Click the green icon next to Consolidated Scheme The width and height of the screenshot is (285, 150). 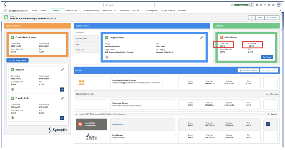(x=12, y=37)
